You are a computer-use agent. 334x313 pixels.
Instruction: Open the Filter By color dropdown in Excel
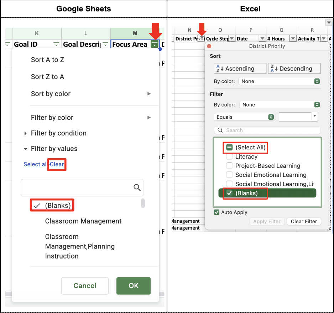(280, 105)
